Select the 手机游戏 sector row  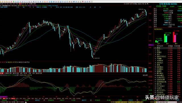168,92
